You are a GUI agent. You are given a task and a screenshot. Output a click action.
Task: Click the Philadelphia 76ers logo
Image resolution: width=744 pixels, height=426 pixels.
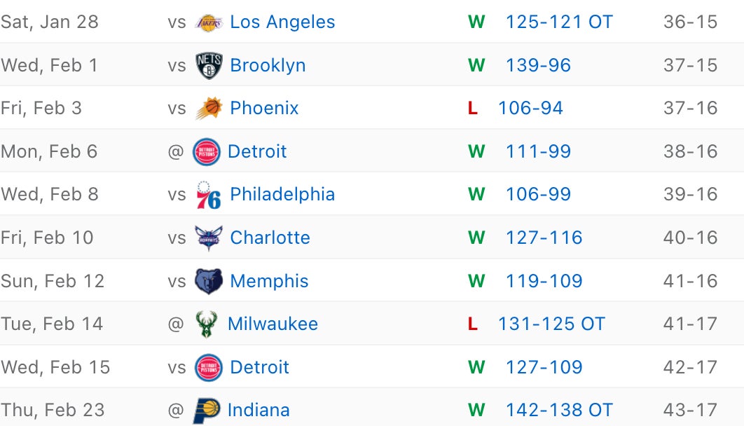[x=209, y=195]
